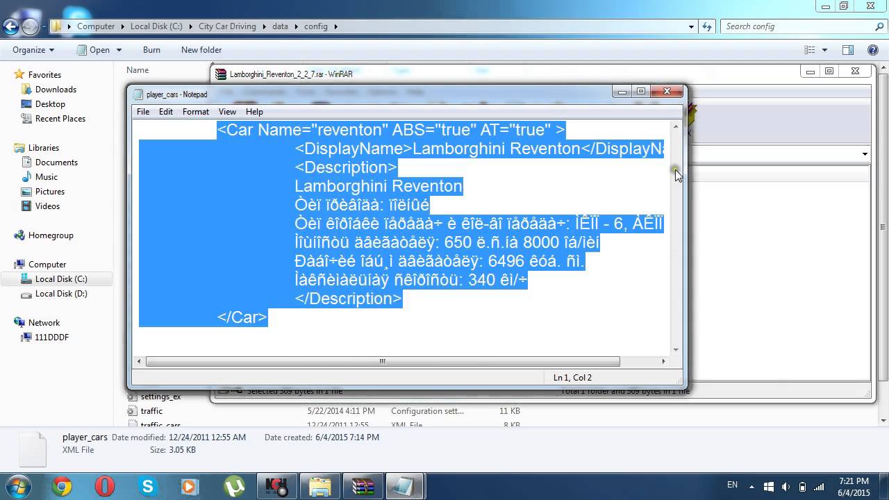Viewport: 889px width, 500px height.
Task: Show hidden system tray icons
Action: point(753,487)
